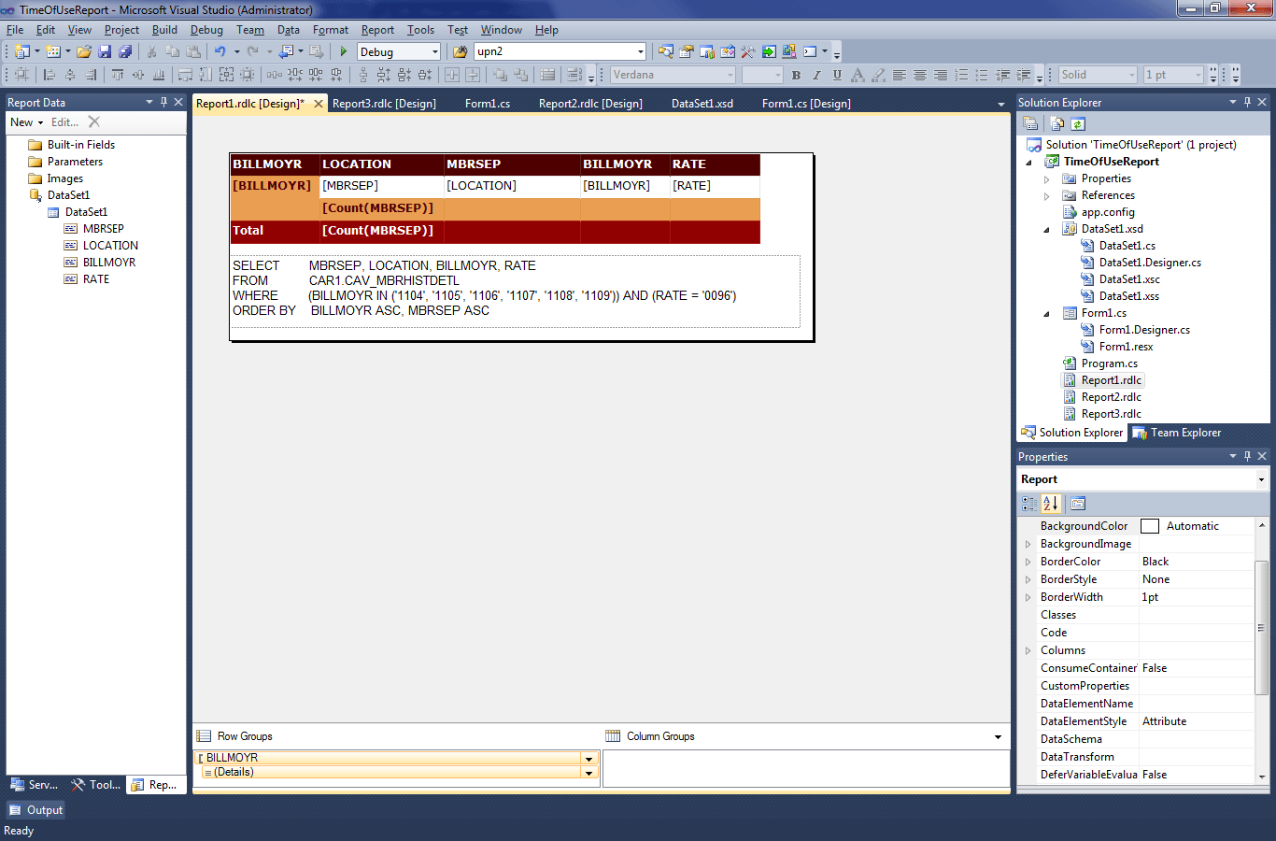Start debugging with the green play icon
Screen dimensions: 1276x841
click(x=344, y=52)
